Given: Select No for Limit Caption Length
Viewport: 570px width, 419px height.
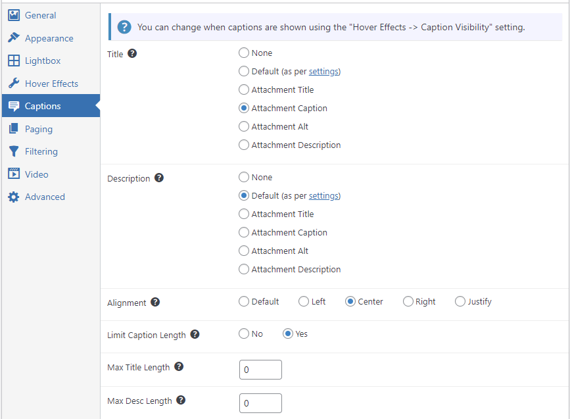Looking at the screenshot, I should pos(243,333).
